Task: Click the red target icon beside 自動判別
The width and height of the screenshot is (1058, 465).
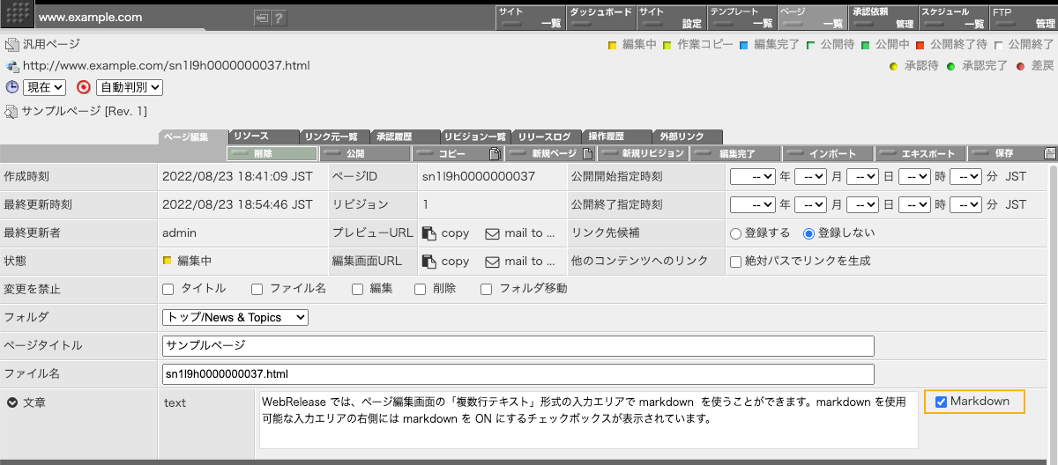Action: [x=84, y=87]
